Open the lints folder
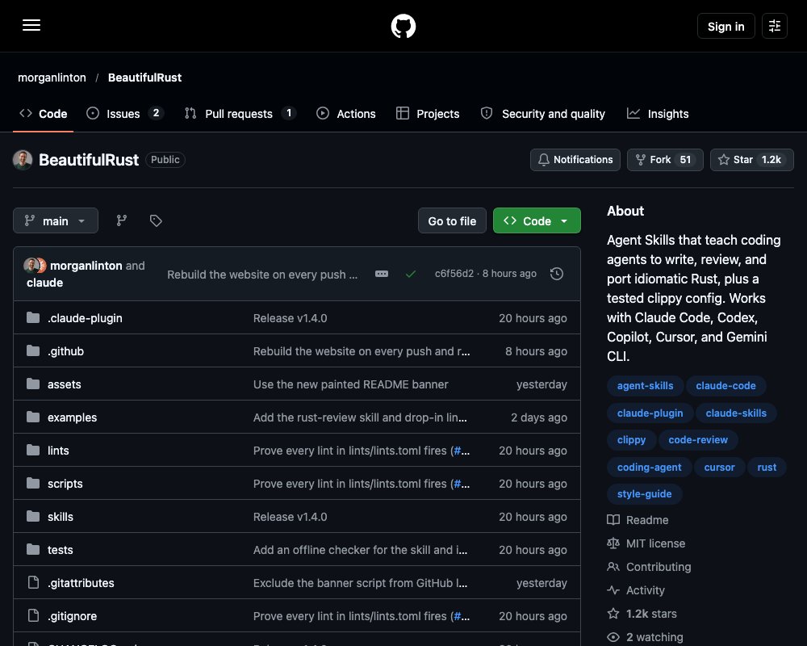The width and height of the screenshot is (807, 646). coord(58,451)
